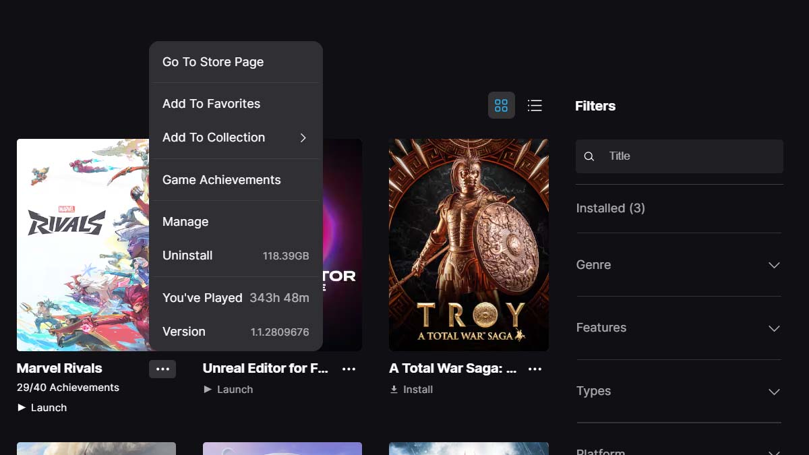The height and width of the screenshot is (455, 809).
Task: Open Game Achievements from the context menu
Action: [221, 180]
